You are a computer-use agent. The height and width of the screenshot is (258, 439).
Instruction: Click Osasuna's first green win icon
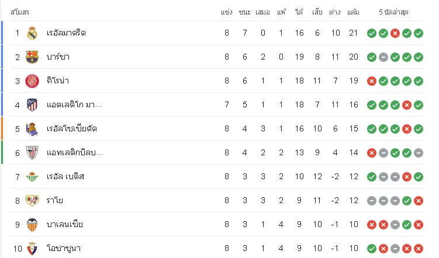[372, 249]
